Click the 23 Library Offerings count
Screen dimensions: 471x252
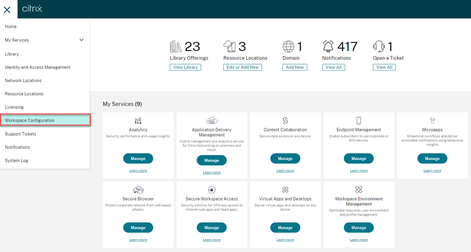tap(192, 46)
